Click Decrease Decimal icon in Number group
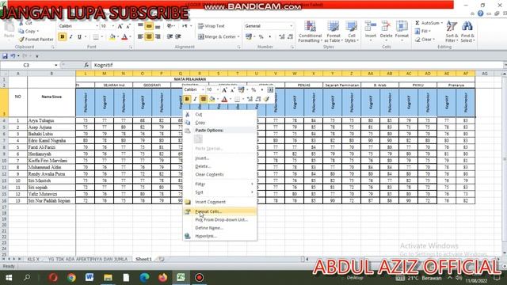Image resolution: width=507 pixels, height=285 pixels. tap(290, 37)
